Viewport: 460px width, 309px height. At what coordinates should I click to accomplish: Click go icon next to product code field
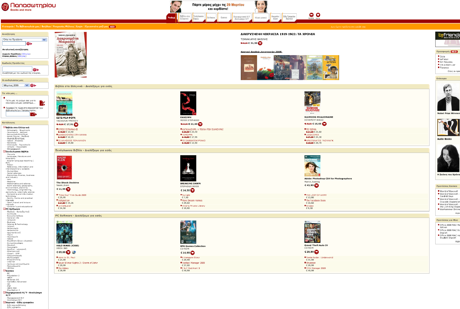(x=36, y=70)
